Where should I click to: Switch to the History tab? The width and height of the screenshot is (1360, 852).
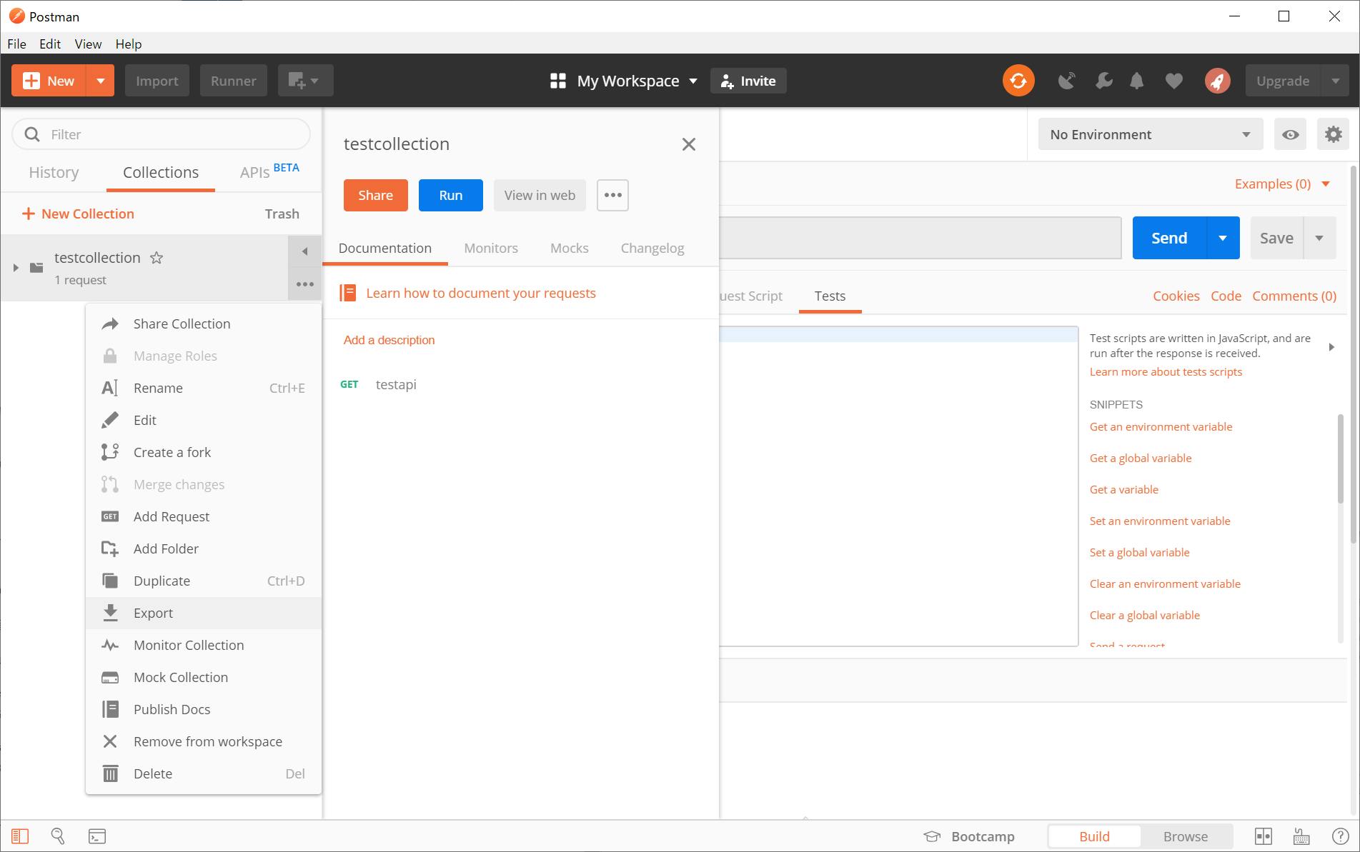pos(54,172)
